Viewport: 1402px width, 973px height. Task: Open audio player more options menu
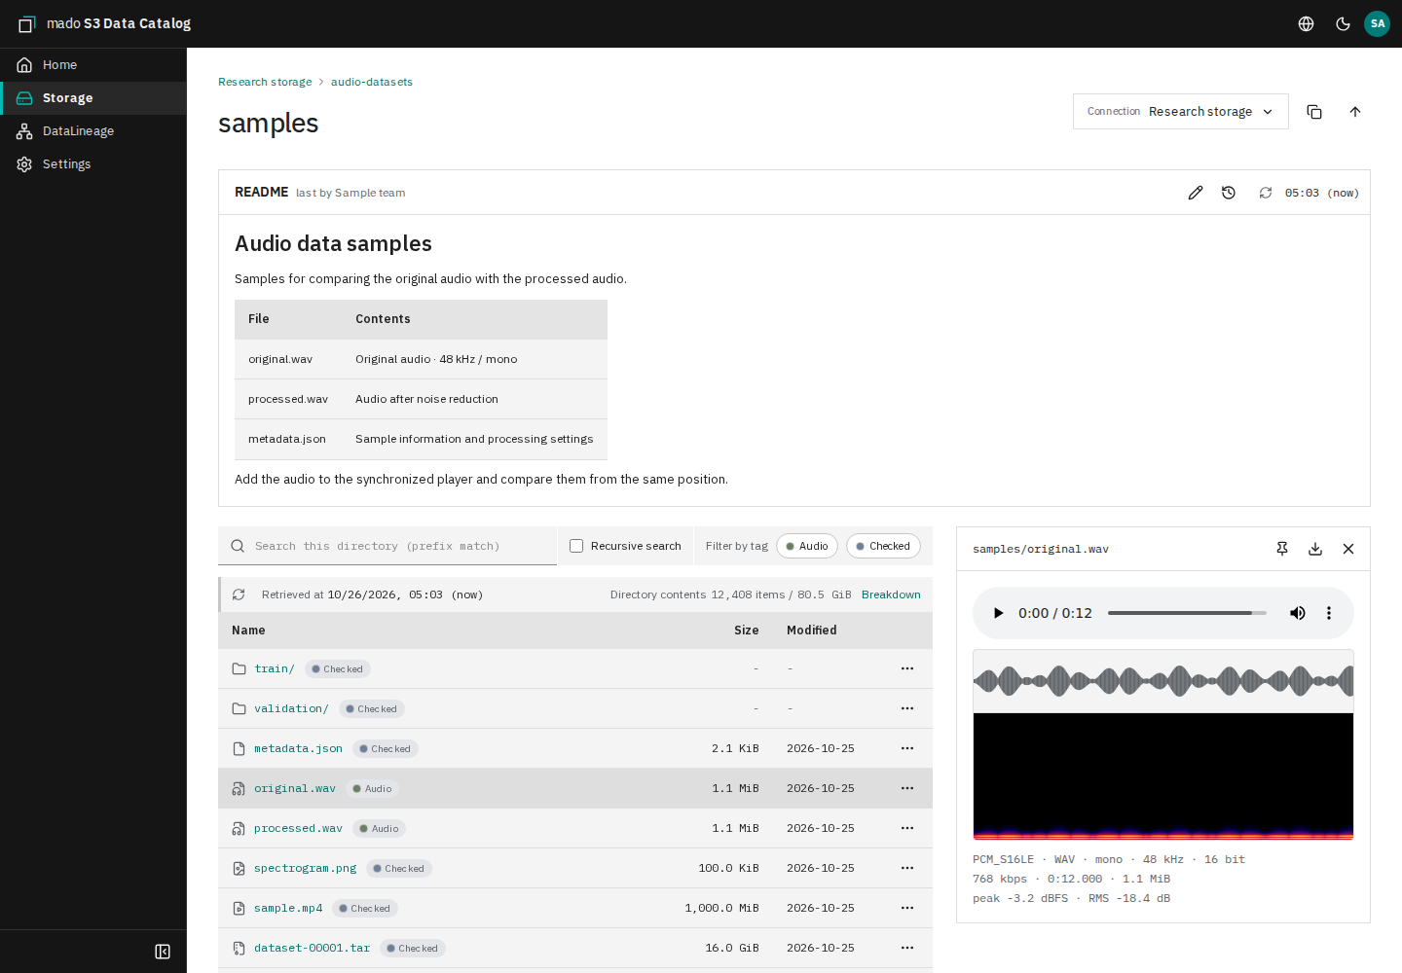point(1329,613)
